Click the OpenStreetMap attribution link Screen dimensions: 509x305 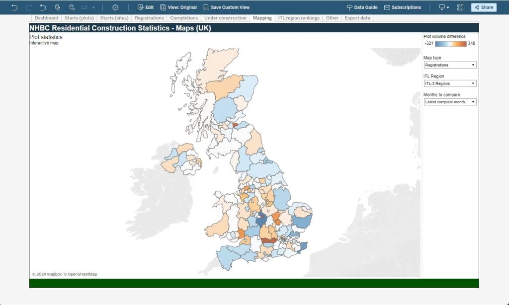coord(83,274)
